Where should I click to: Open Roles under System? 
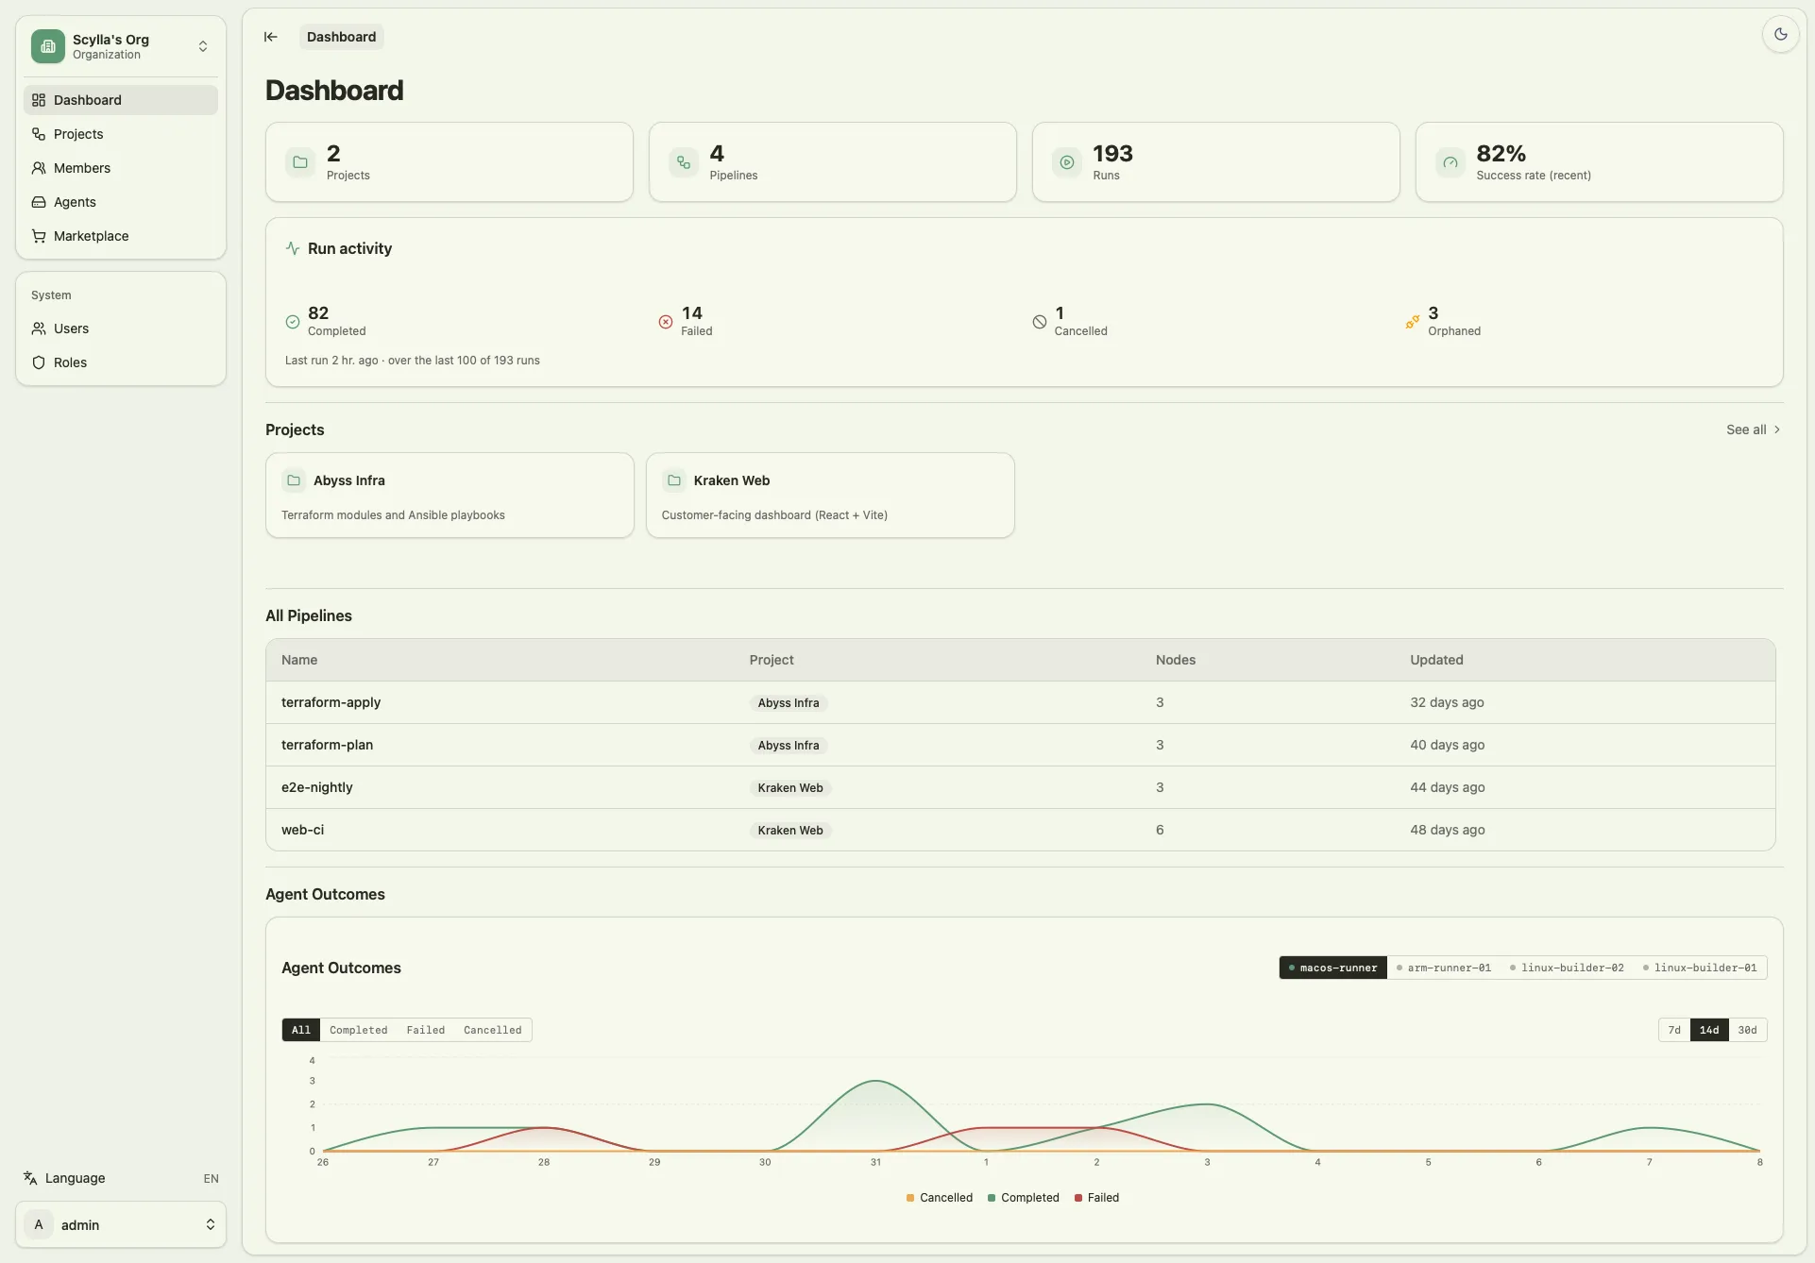(x=121, y=362)
